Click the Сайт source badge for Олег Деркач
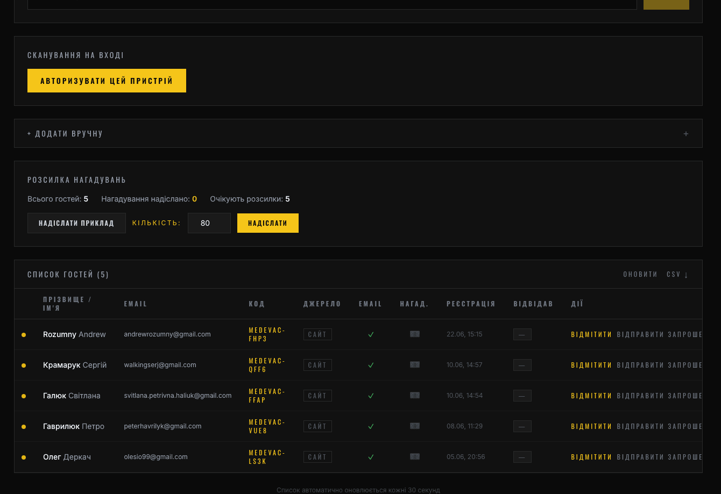 (x=317, y=457)
